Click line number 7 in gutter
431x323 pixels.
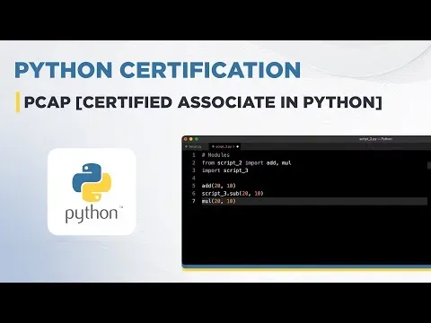194,201
